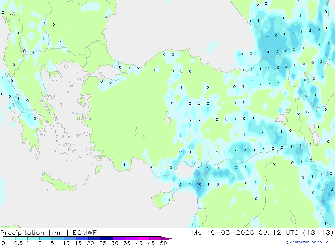Click the legend label '0.5'
The width and height of the screenshot is (335, 245).
click(18, 243)
